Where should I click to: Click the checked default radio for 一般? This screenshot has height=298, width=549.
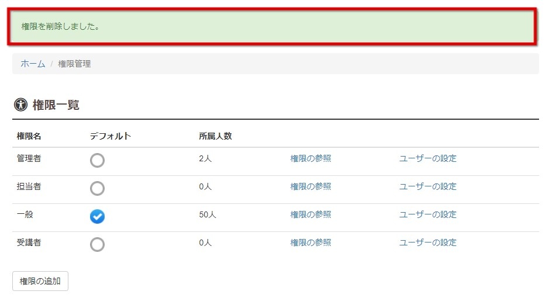click(x=97, y=216)
